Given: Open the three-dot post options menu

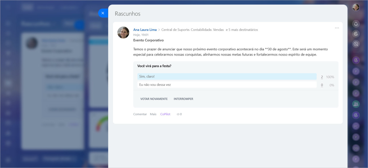Looking at the screenshot, I should (x=337, y=28).
